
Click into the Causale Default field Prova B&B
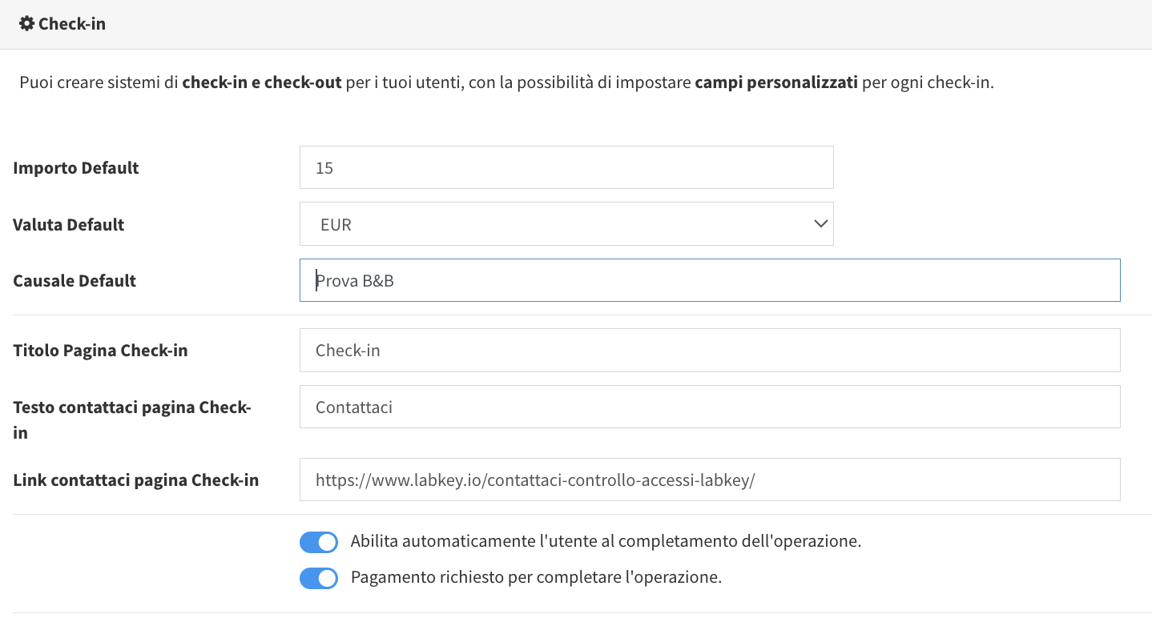coord(710,280)
